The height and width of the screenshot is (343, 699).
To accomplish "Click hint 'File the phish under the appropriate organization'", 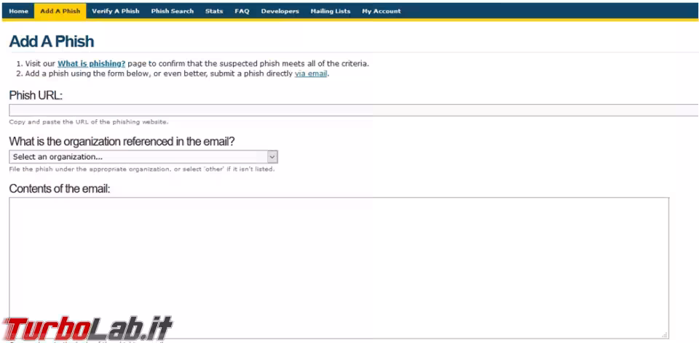I will (x=142, y=169).
